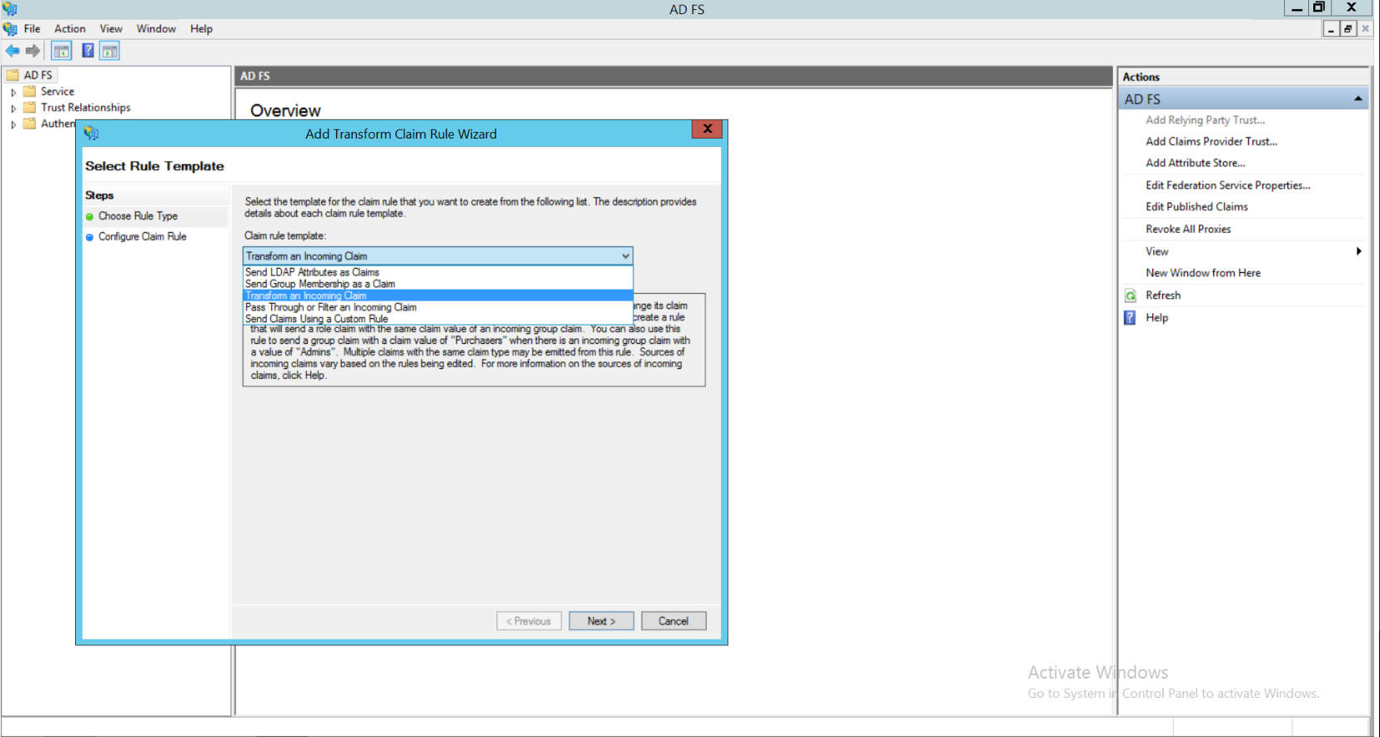
Task: Click Help action label in Actions pane
Action: [x=1156, y=318]
